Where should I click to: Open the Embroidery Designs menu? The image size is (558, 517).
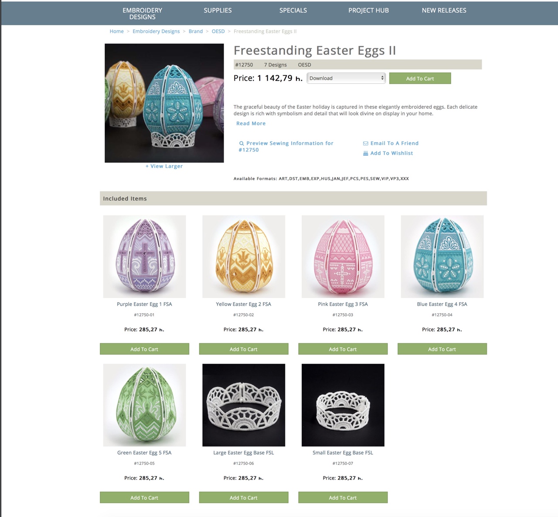pos(142,14)
